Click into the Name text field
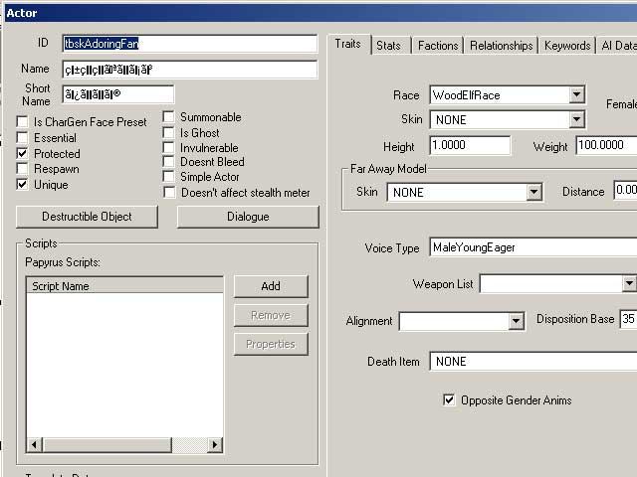The width and height of the screenshot is (637, 477). [x=190, y=70]
